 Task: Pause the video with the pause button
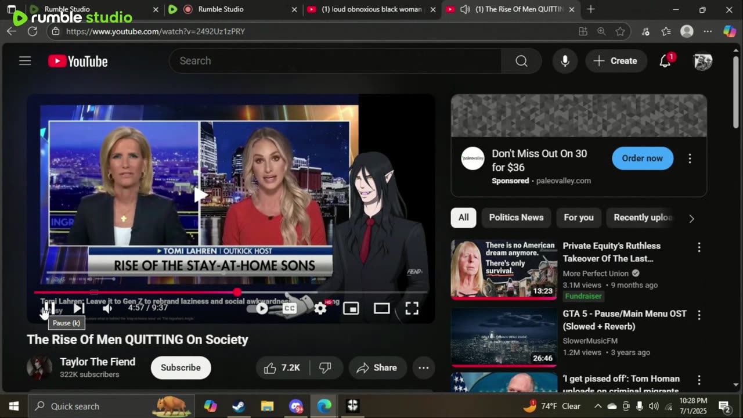[50, 308]
